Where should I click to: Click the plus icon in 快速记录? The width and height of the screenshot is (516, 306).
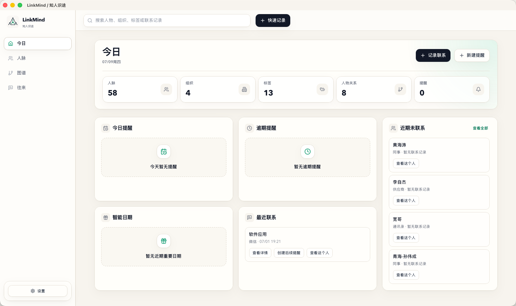tap(263, 21)
